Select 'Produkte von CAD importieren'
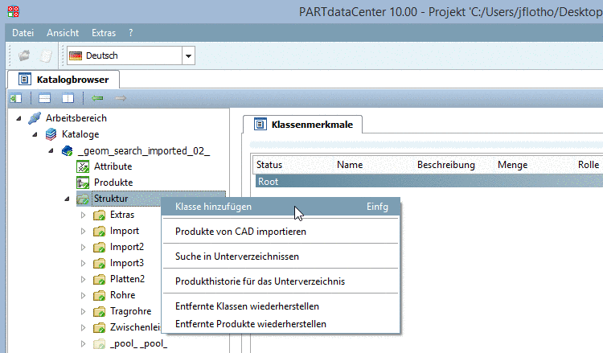 pos(240,232)
